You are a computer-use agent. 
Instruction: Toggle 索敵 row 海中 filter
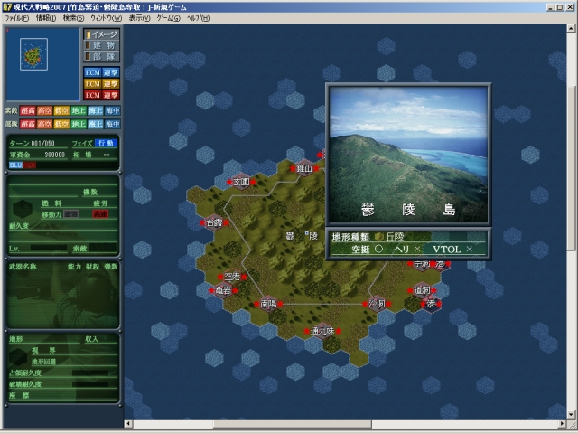point(112,110)
